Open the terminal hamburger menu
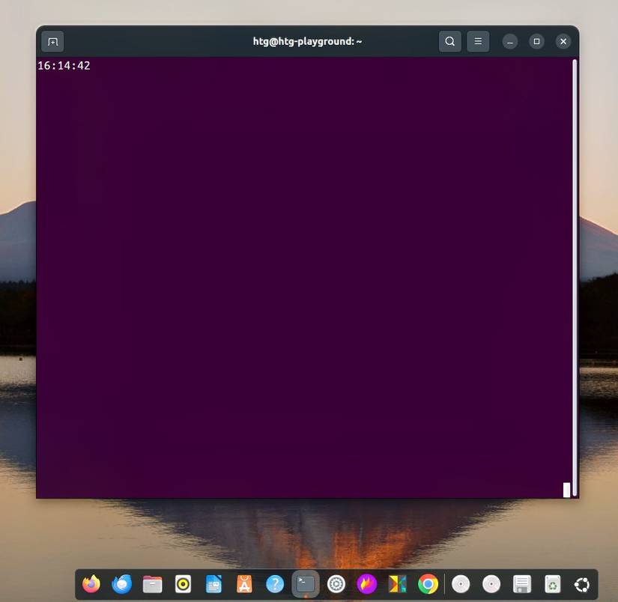The height and width of the screenshot is (602, 618). 478,41
